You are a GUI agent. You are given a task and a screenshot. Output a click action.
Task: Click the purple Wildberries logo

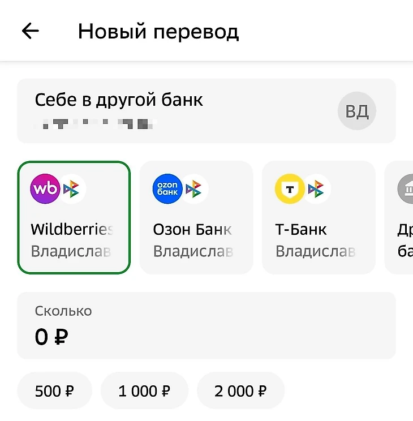tap(45, 189)
